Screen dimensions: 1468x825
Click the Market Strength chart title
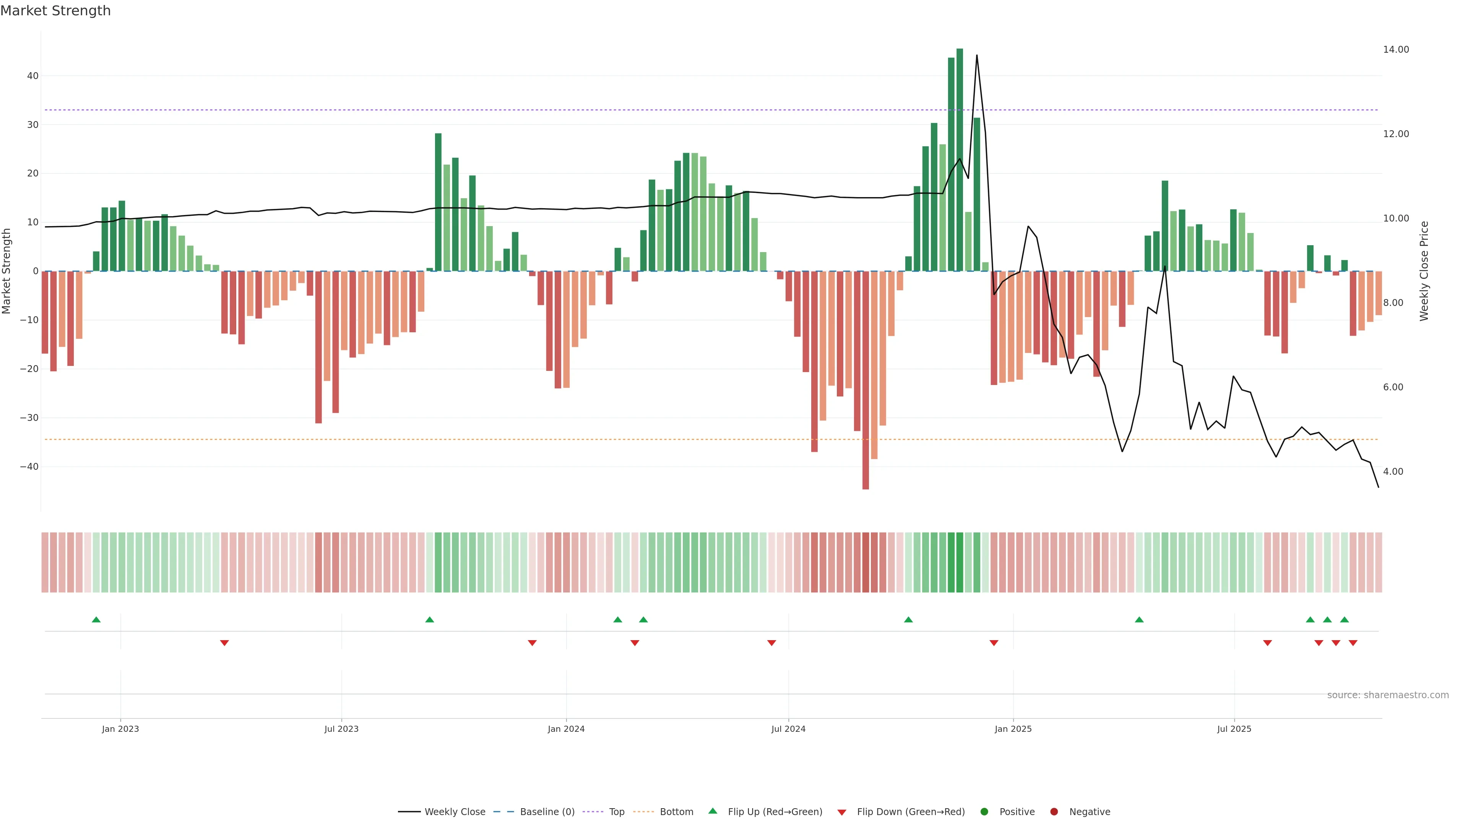click(x=55, y=11)
